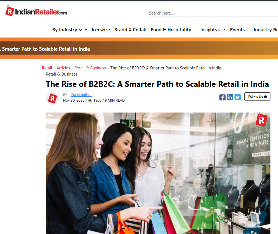This screenshot has width=278, height=234.
Task: Go to Retail & Business breadcrumb link
Action: click(90, 68)
